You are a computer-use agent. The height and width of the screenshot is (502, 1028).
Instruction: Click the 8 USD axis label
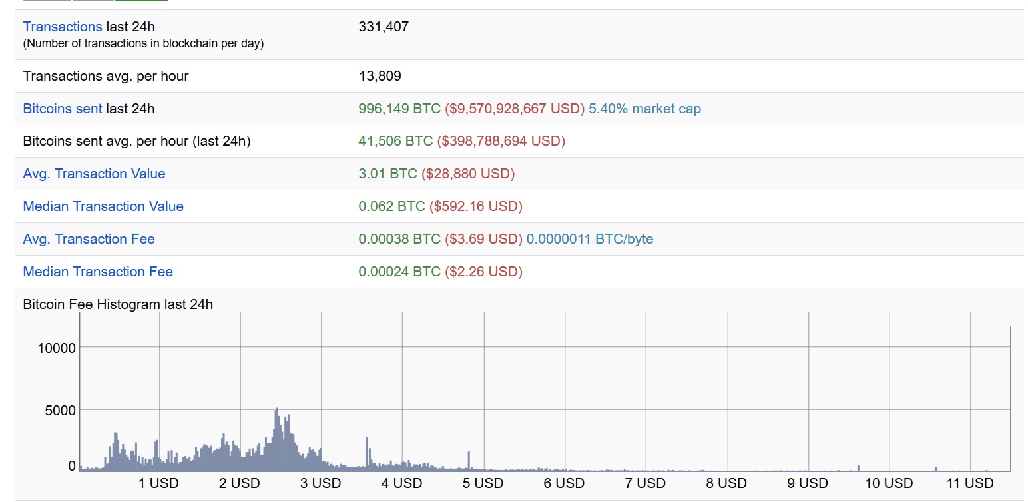pyautogui.click(x=726, y=483)
